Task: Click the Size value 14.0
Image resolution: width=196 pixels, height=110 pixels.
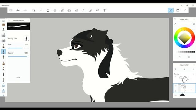Action: pyautogui.click(x=26, y=45)
